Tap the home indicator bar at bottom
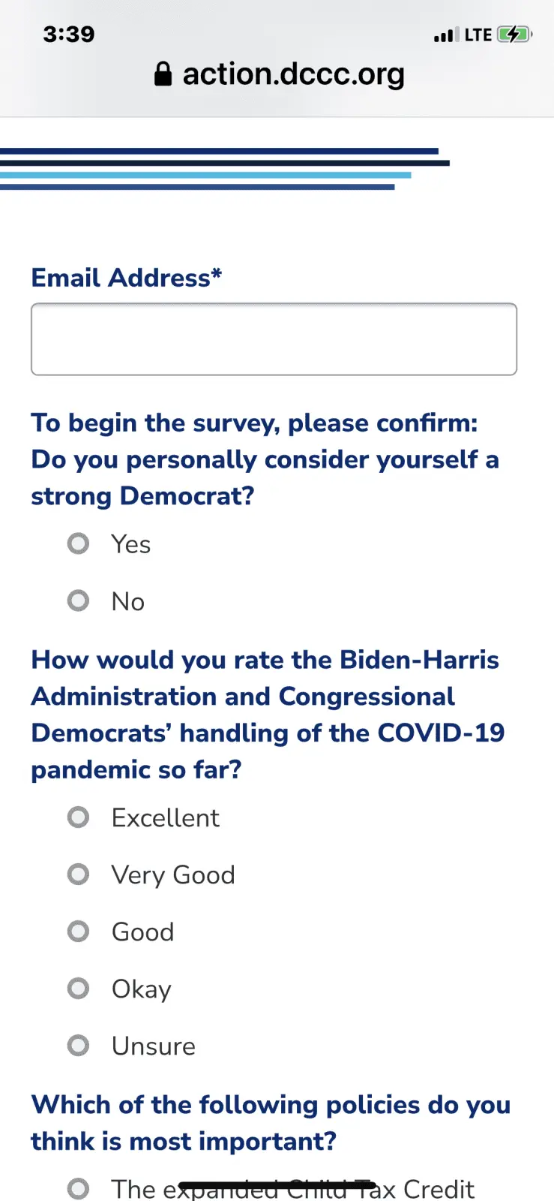The image size is (554, 1201). click(x=277, y=1185)
